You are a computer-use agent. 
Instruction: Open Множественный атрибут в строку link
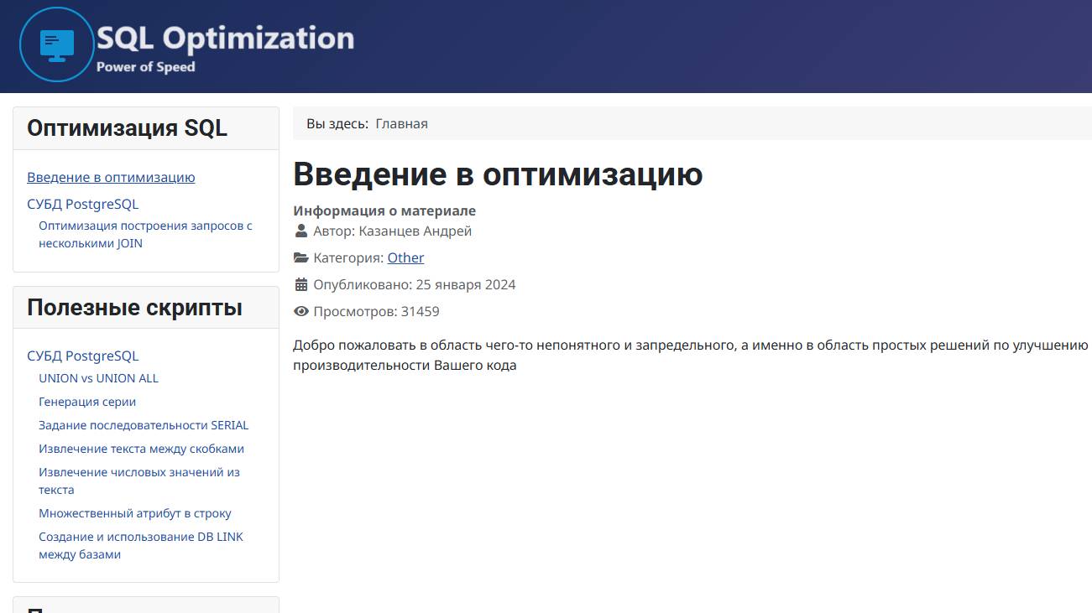pos(135,513)
